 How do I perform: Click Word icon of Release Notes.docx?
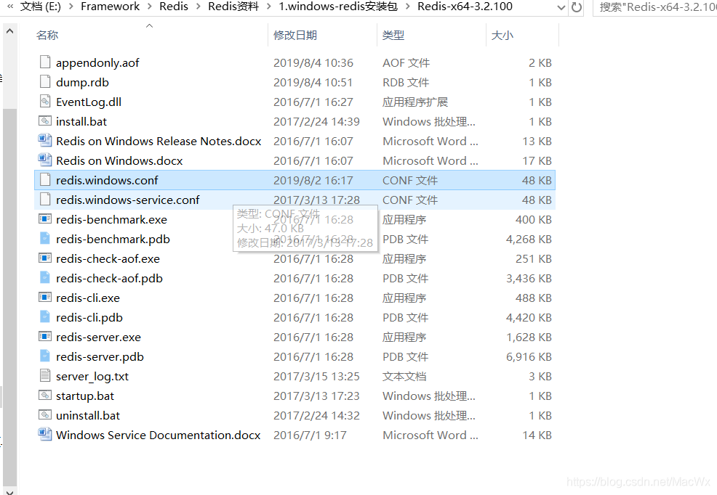pos(45,141)
